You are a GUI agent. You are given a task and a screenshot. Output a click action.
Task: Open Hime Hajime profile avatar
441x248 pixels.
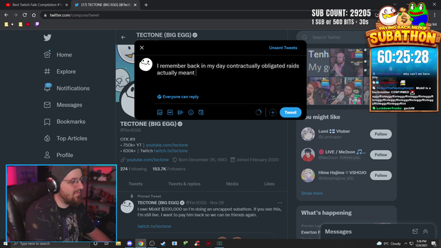coord(308,176)
